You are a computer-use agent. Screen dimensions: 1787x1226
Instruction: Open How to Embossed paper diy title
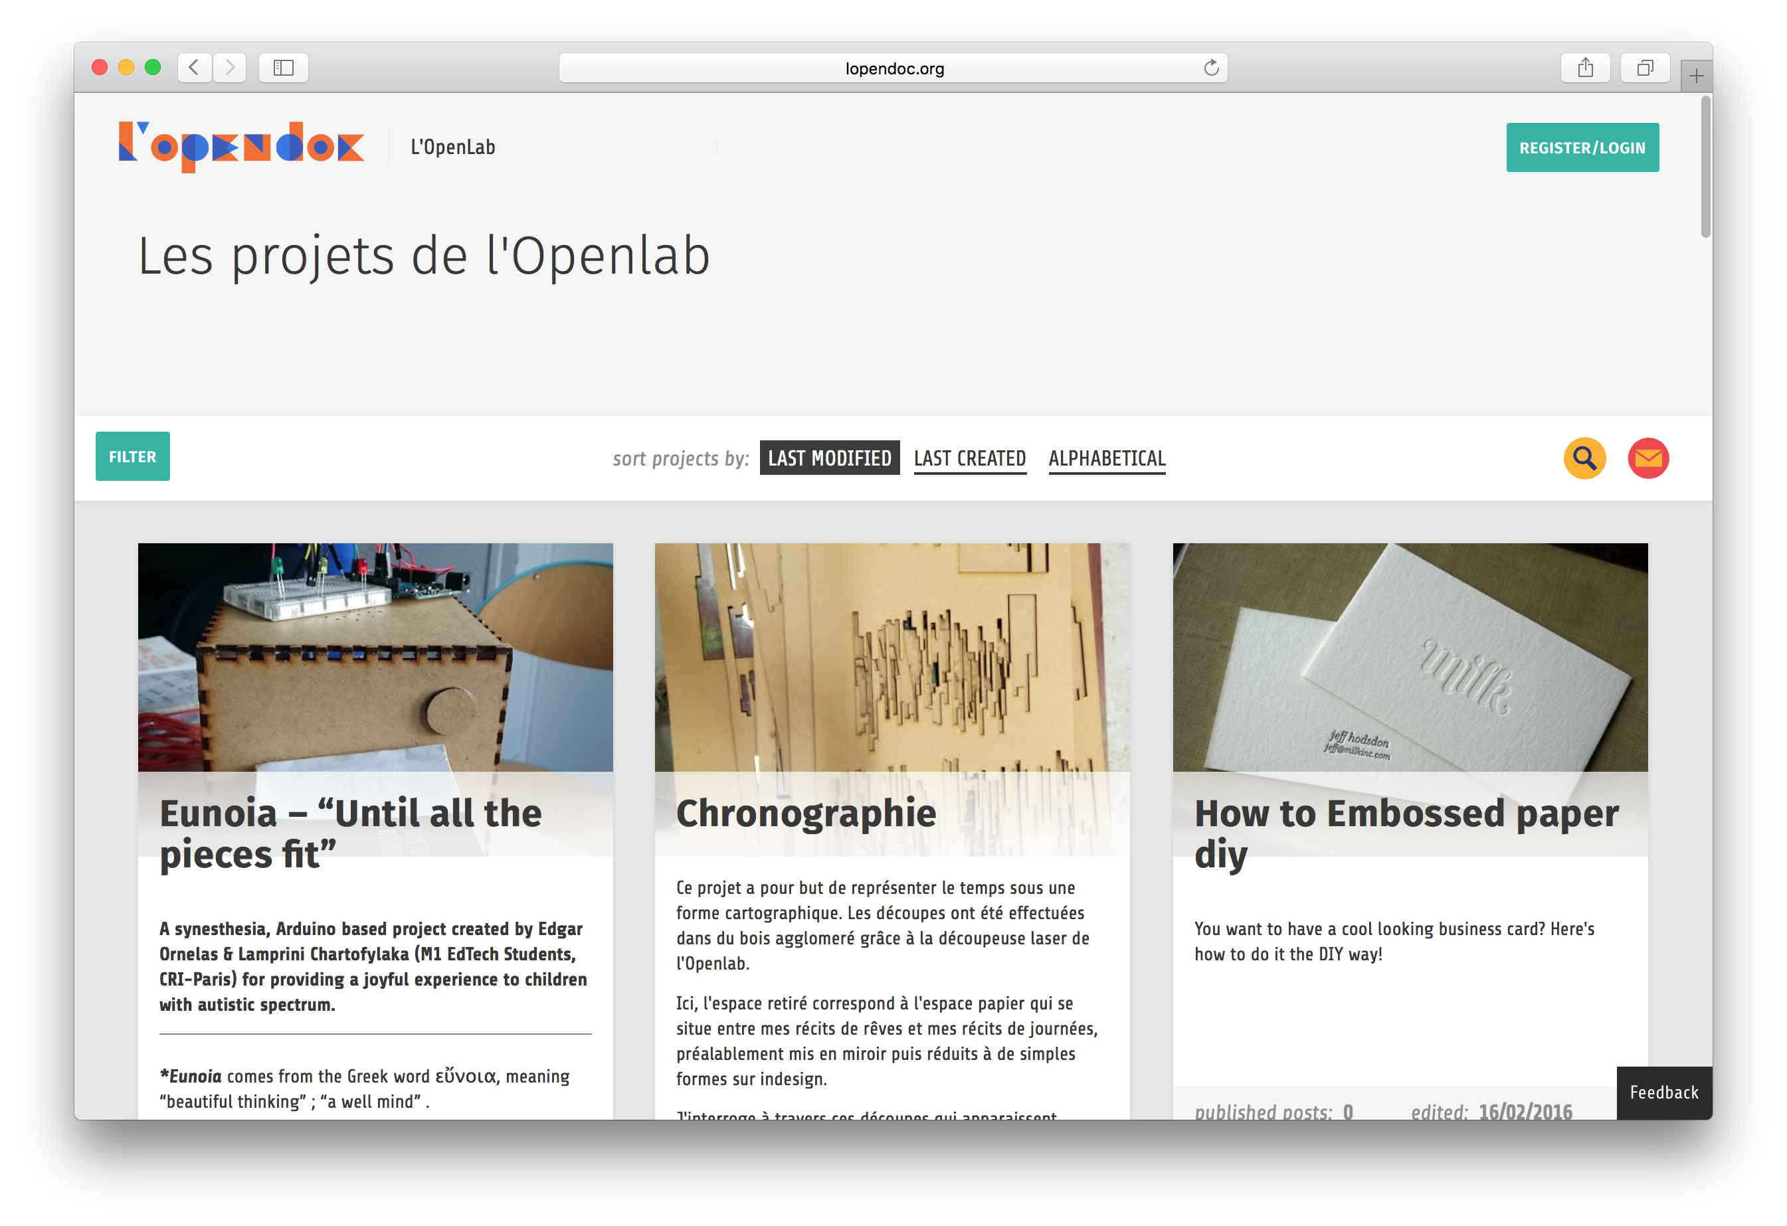(1406, 833)
